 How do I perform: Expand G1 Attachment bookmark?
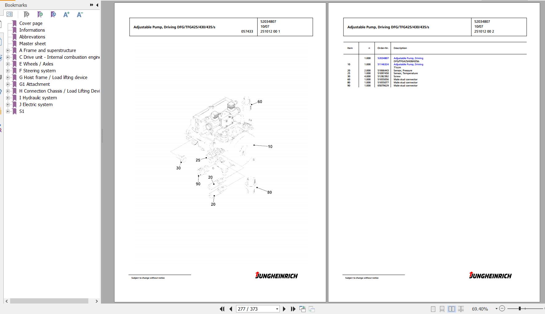coord(8,84)
